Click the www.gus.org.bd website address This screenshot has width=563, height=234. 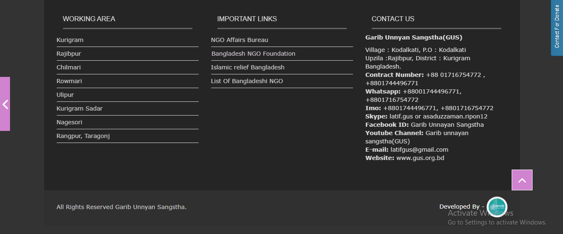click(x=420, y=158)
